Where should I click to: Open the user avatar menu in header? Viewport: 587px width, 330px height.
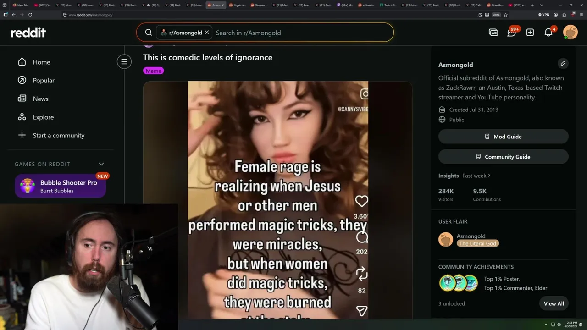pyautogui.click(x=570, y=33)
